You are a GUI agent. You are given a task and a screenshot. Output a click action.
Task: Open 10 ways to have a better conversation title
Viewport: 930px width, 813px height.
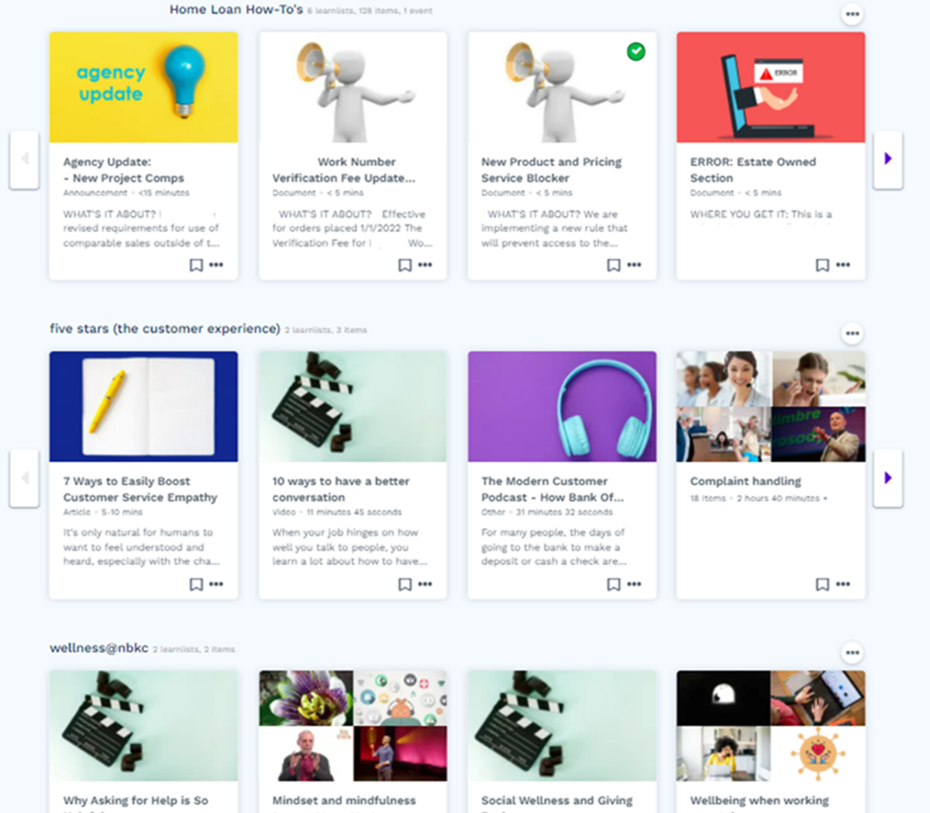pyautogui.click(x=341, y=489)
